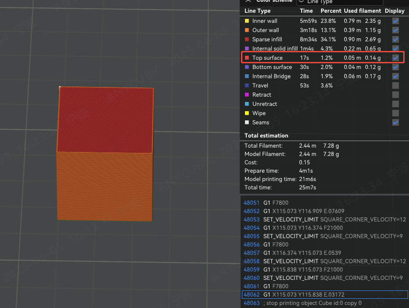Select G-code comment line 48063

(x=325, y=303)
